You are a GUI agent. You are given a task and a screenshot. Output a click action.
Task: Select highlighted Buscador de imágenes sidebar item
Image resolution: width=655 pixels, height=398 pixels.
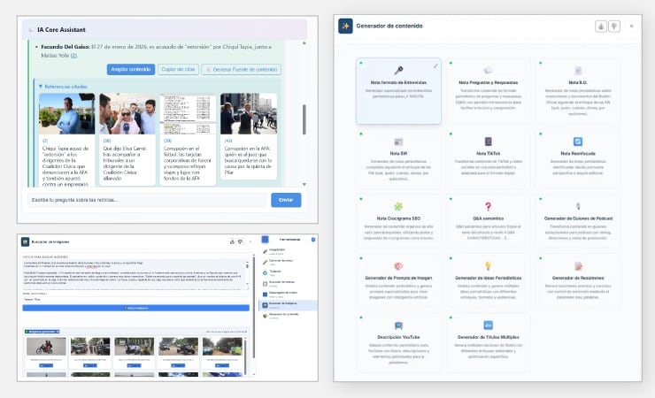pos(288,305)
